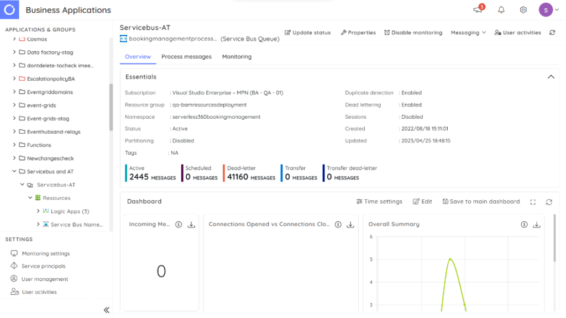
Task: Click the Logic Apps icon
Action: coord(46,211)
